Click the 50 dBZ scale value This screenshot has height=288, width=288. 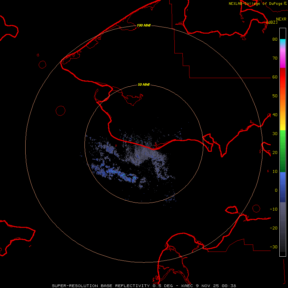pyautogui.click(x=275, y=96)
